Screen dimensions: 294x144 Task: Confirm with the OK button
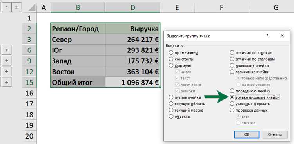click(x=247, y=135)
